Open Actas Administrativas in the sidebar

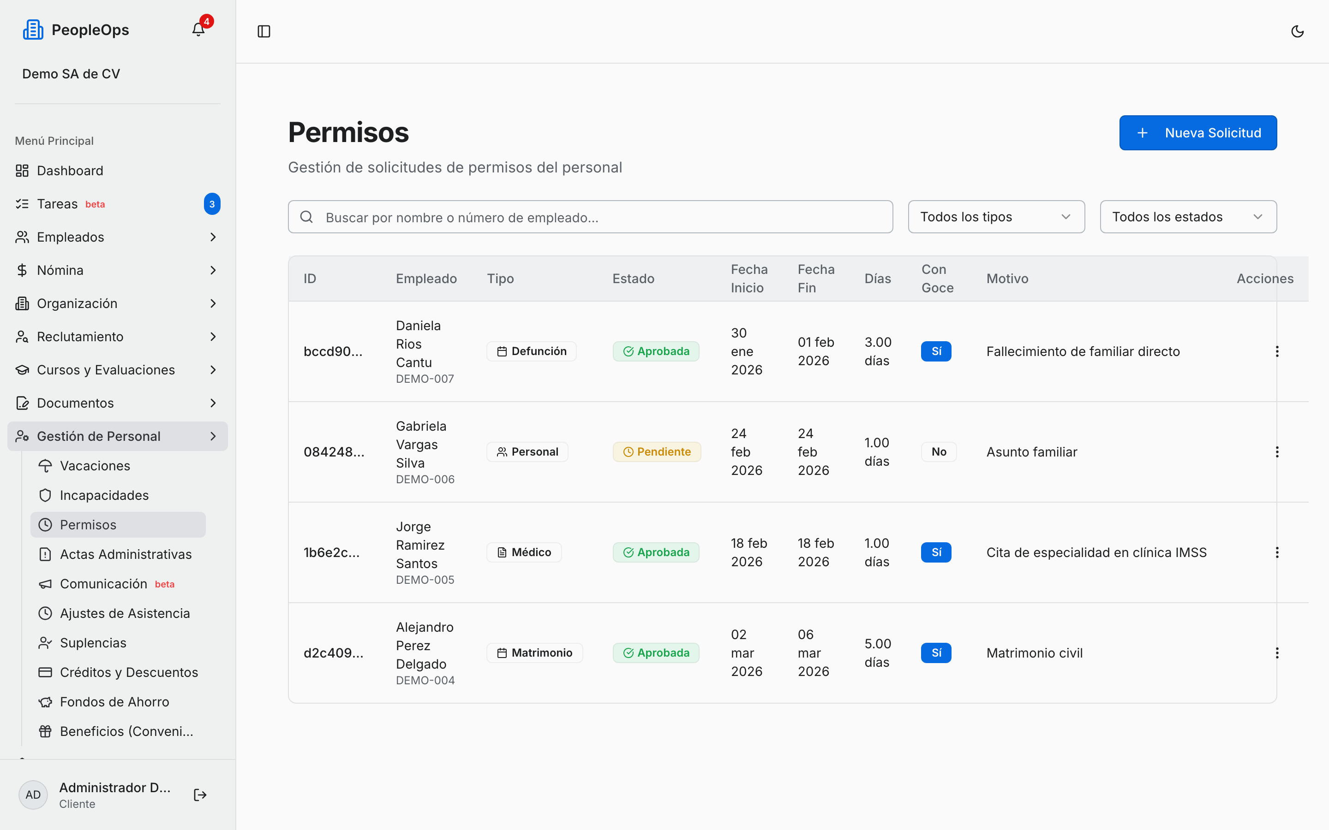pyautogui.click(x=118, y=554)
